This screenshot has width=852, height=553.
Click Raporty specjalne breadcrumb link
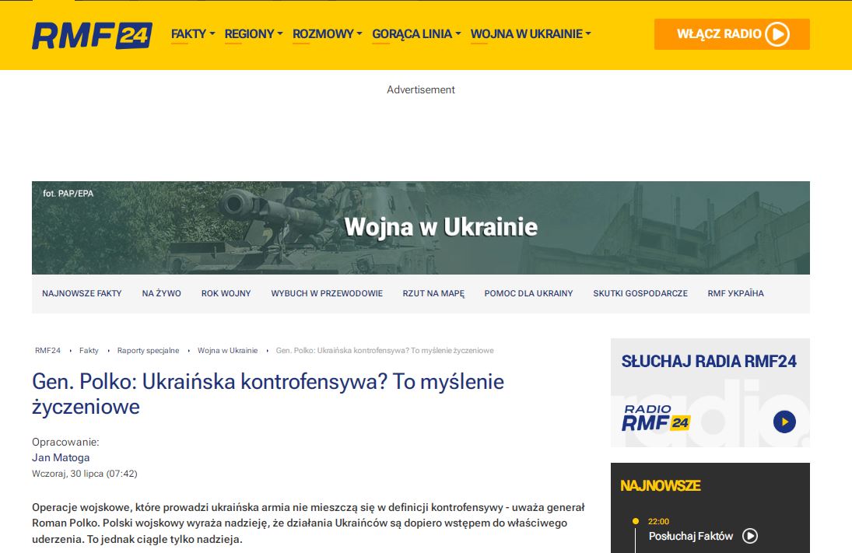(x=148, y=351)
